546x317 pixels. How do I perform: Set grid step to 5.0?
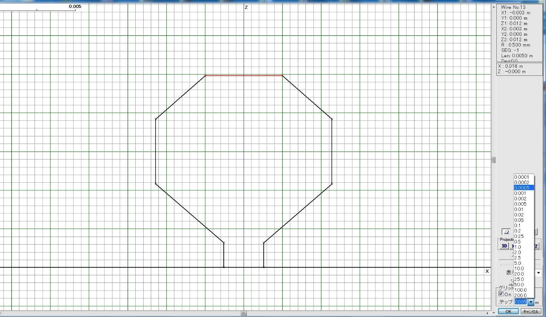click(x=524, y=263)
